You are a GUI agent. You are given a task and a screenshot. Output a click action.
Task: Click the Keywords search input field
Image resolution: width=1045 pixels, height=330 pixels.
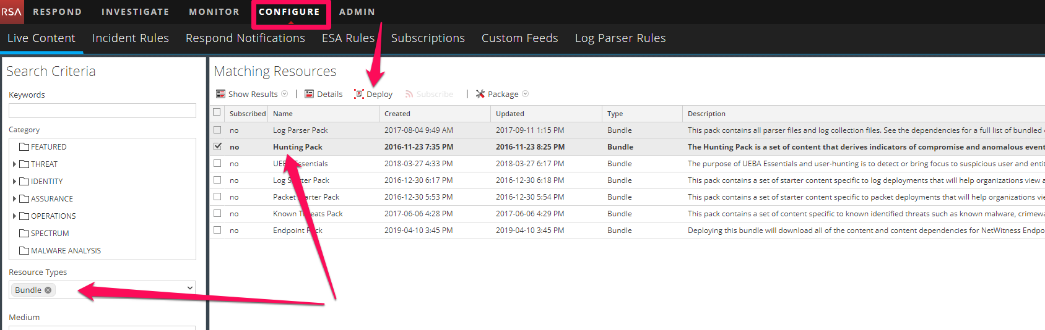tap(102, 111)
